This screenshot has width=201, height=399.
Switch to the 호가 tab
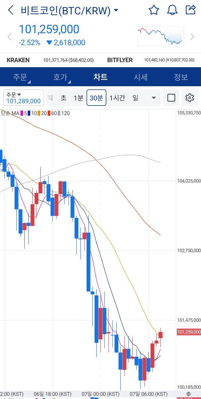(x=60, y=77)
